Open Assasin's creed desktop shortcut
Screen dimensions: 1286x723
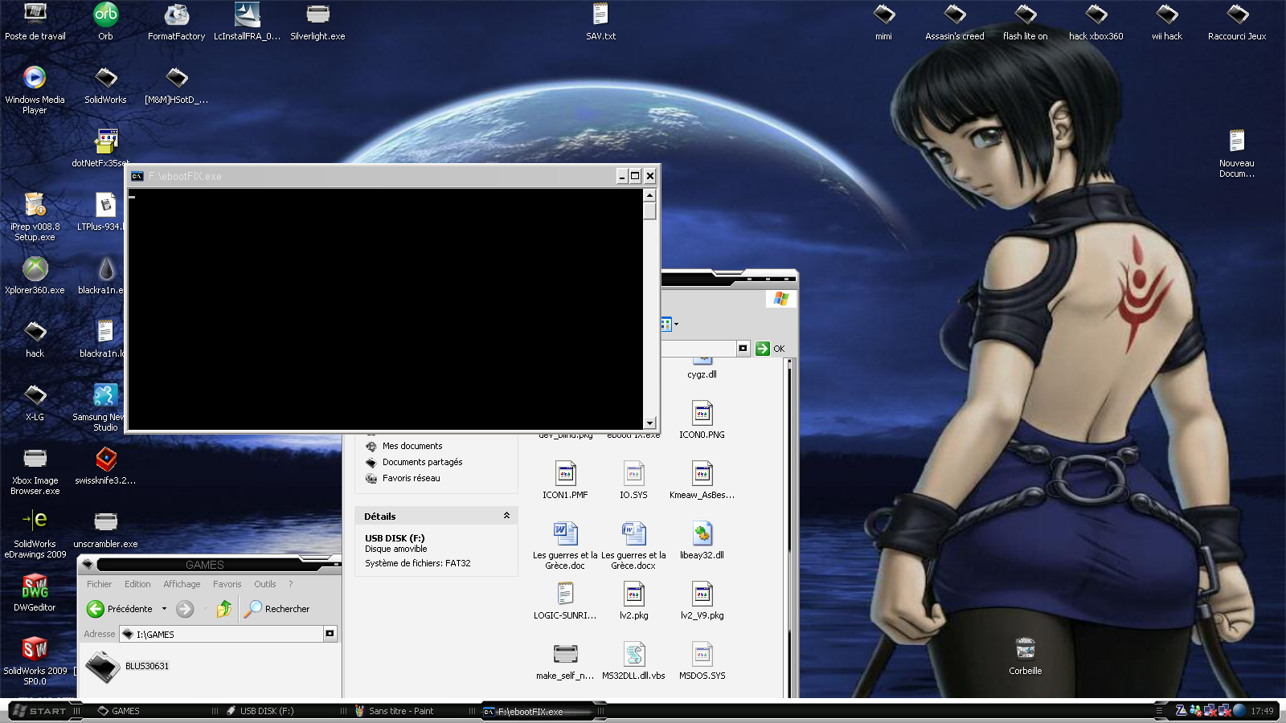click(x=954, y=21)
